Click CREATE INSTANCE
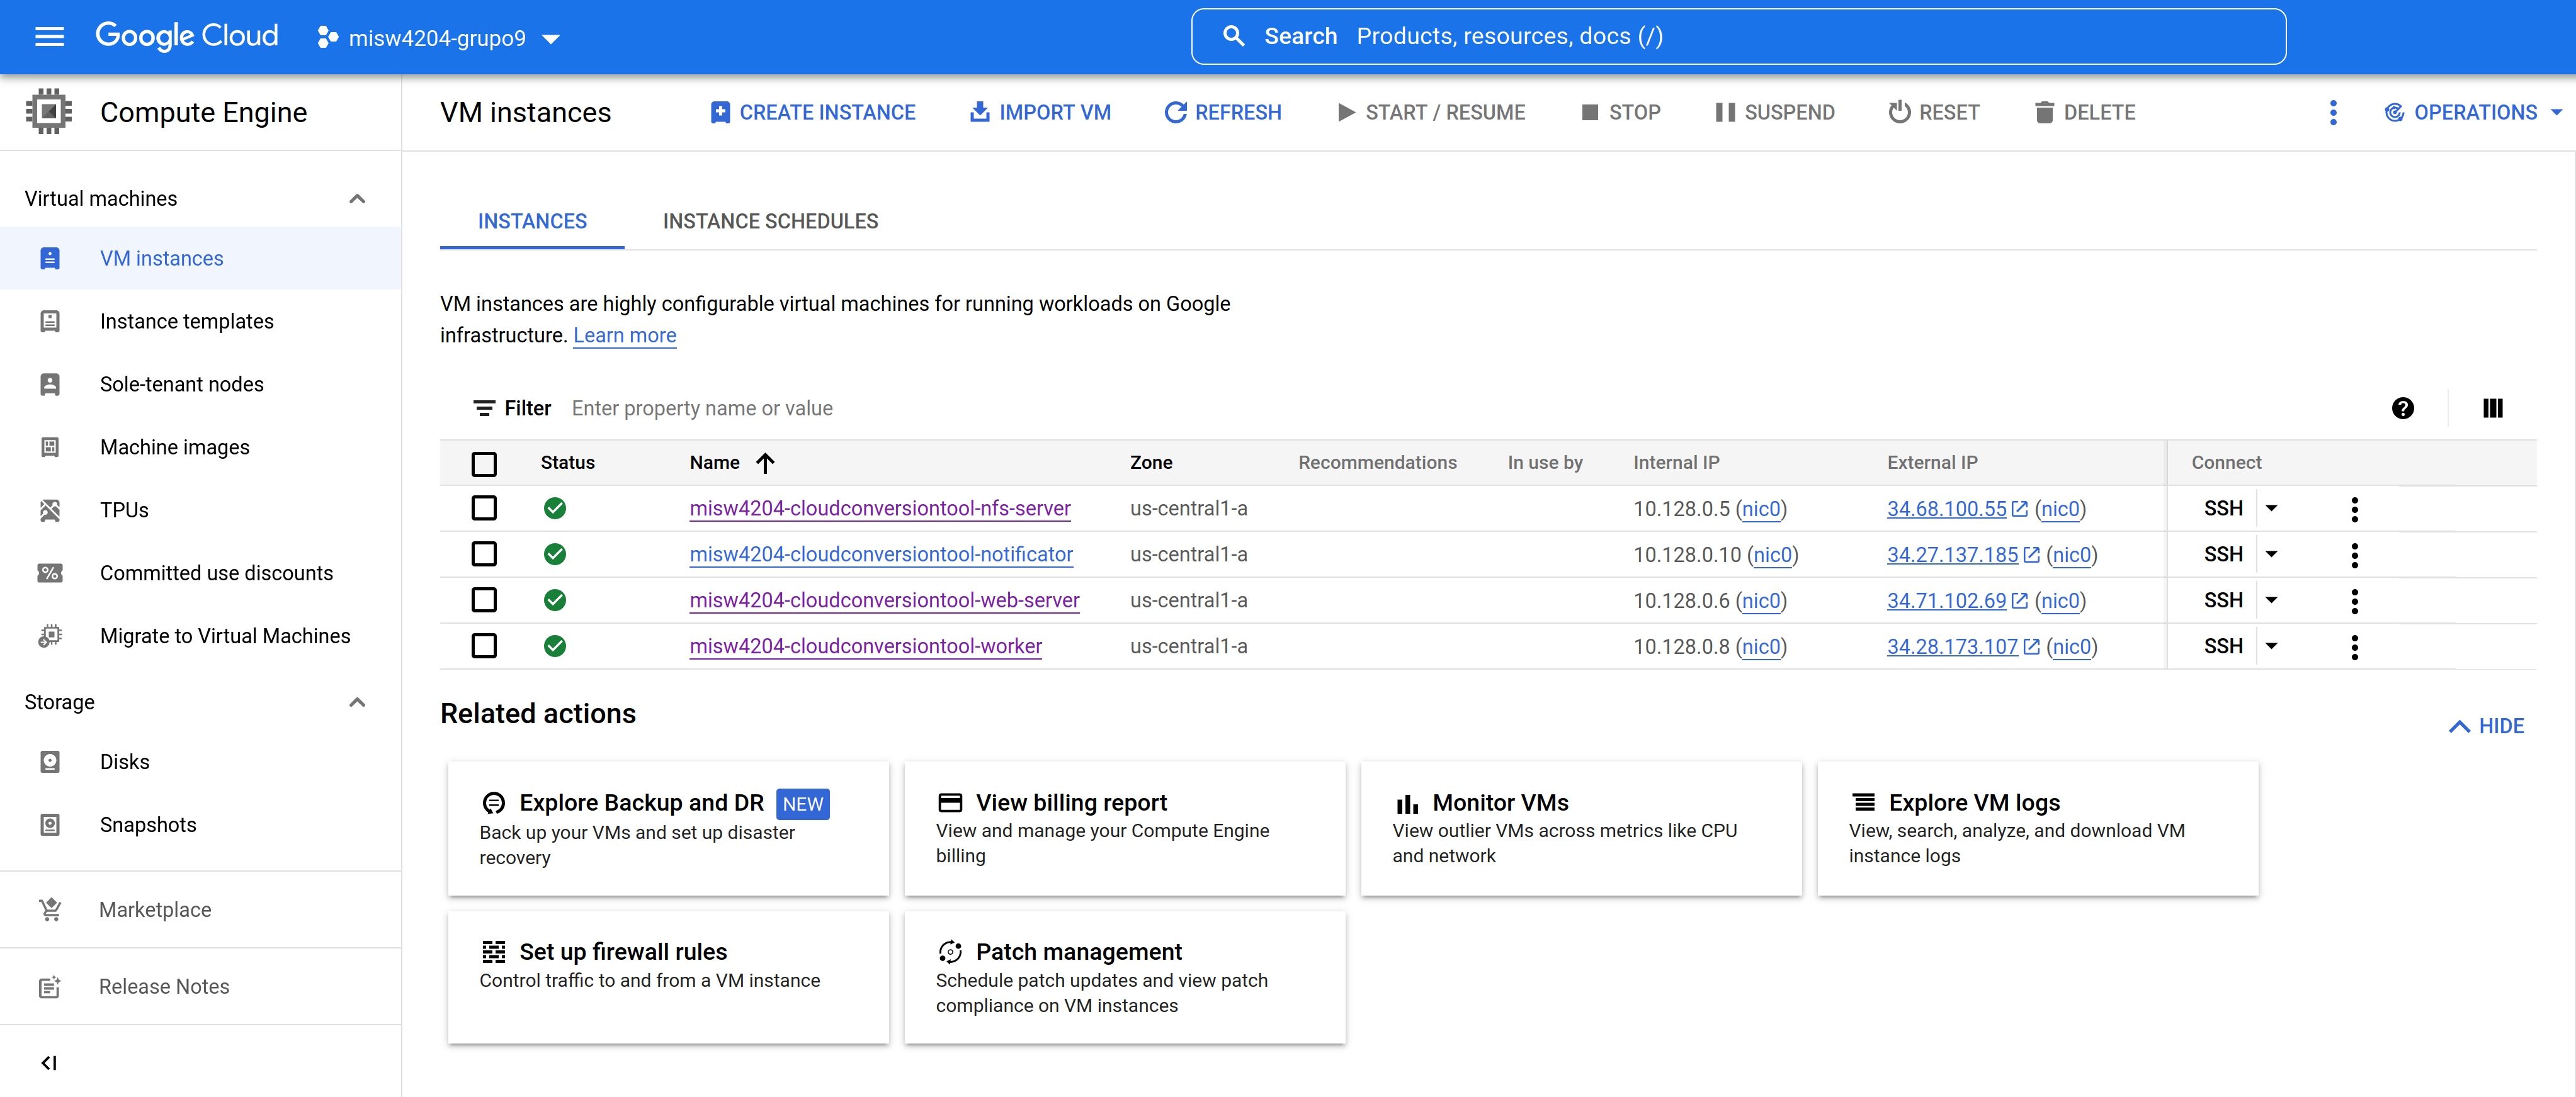This screenshot has width=2576, height=1097. [x=812, y=112]
